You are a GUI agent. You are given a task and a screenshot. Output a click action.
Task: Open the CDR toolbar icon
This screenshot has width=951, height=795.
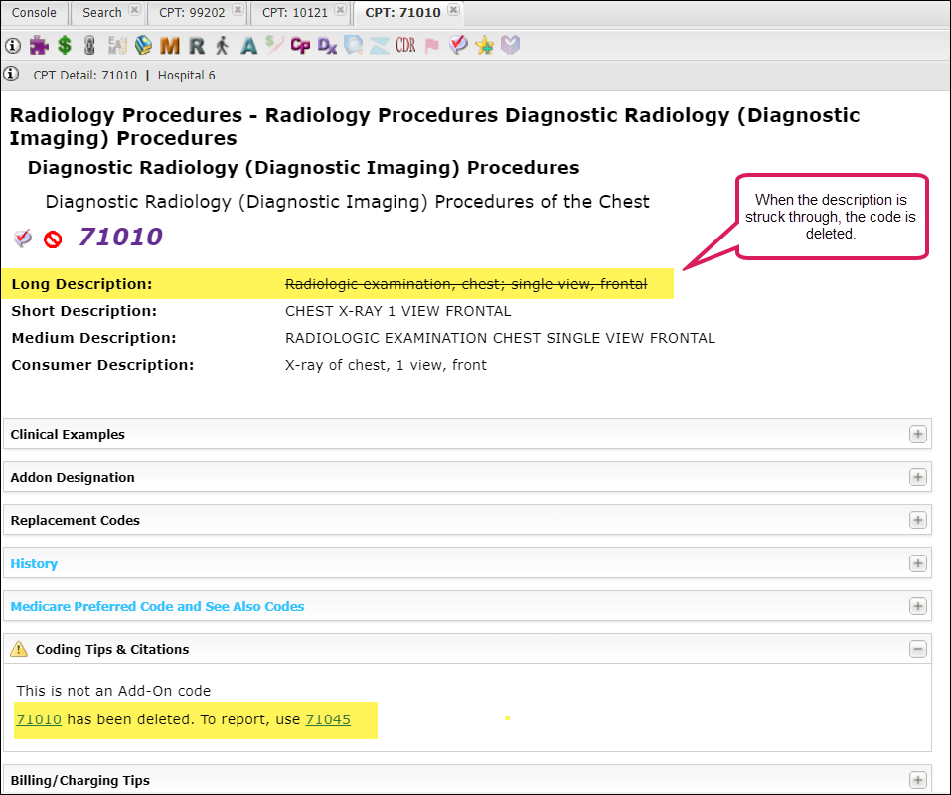point(405,45)
